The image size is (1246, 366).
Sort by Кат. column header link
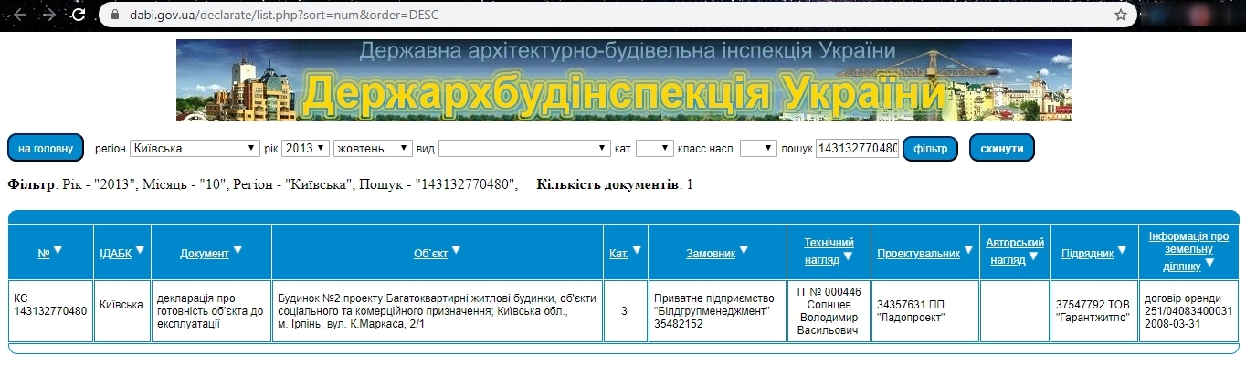(618, 254)
